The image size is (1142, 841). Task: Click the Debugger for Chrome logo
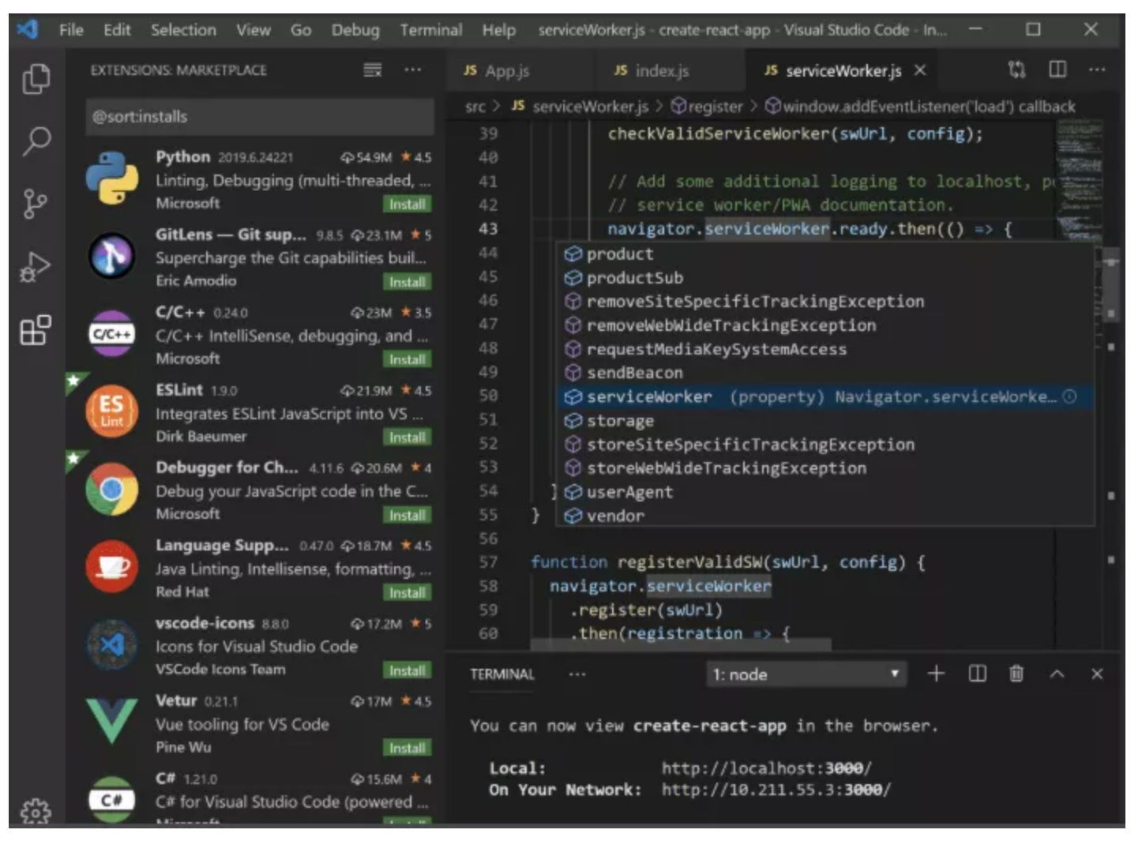click(112, 489)
